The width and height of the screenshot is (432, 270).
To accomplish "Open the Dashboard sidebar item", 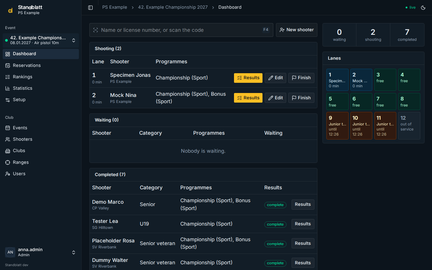I will click(x=41, y=54).
